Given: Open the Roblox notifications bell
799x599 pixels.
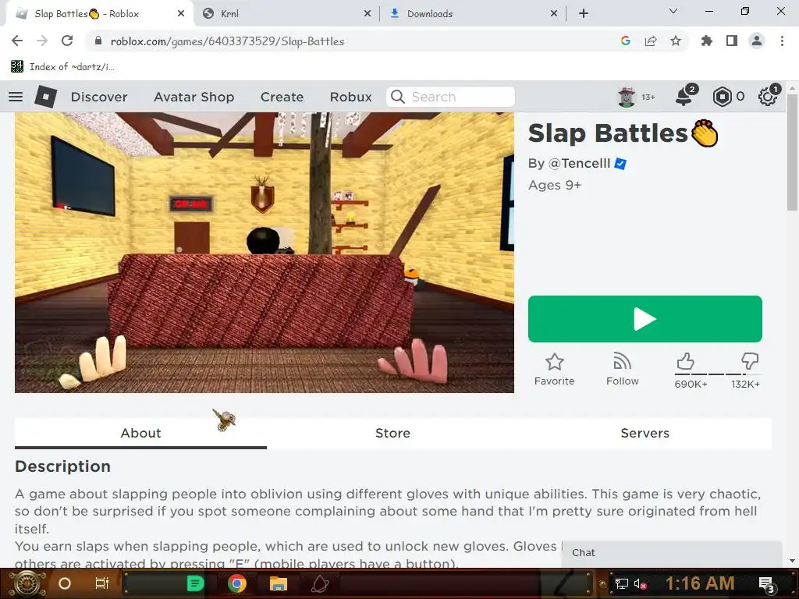Looking at the screenshot, I should point(684,96).
